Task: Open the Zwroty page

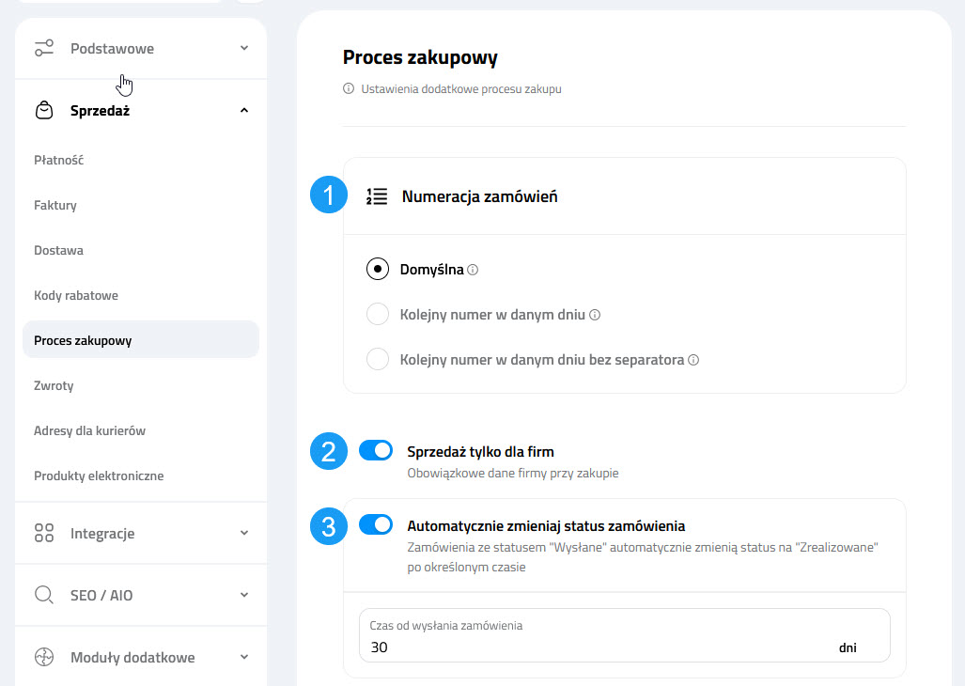Action: 54,385
